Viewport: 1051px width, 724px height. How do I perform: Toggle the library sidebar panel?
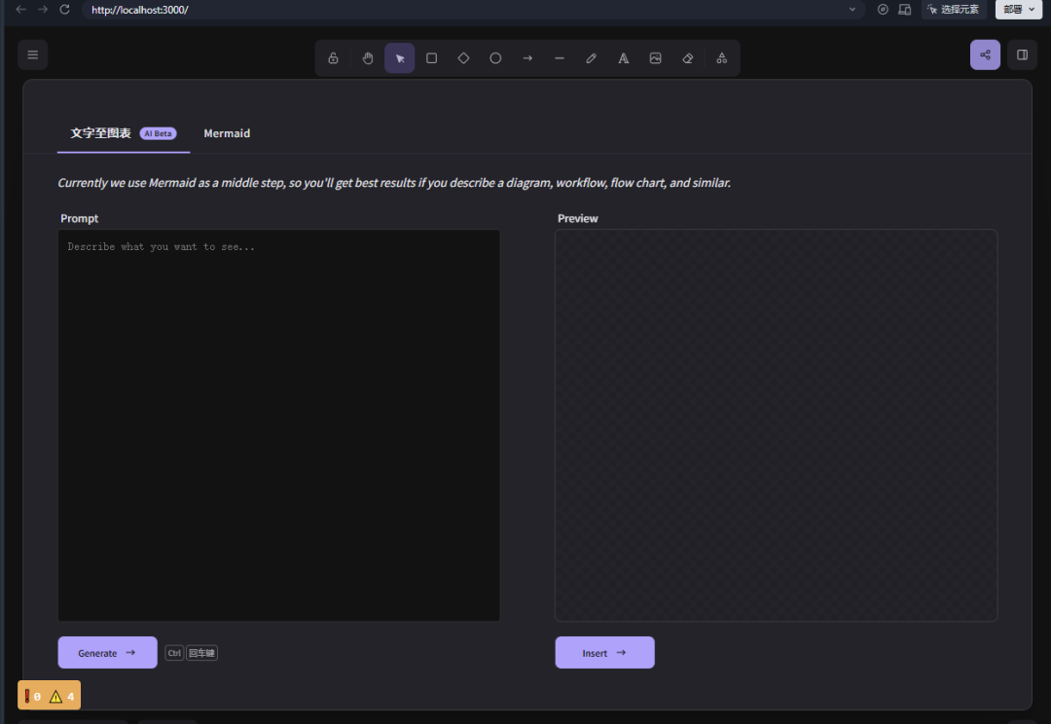tap(1022, 54)
